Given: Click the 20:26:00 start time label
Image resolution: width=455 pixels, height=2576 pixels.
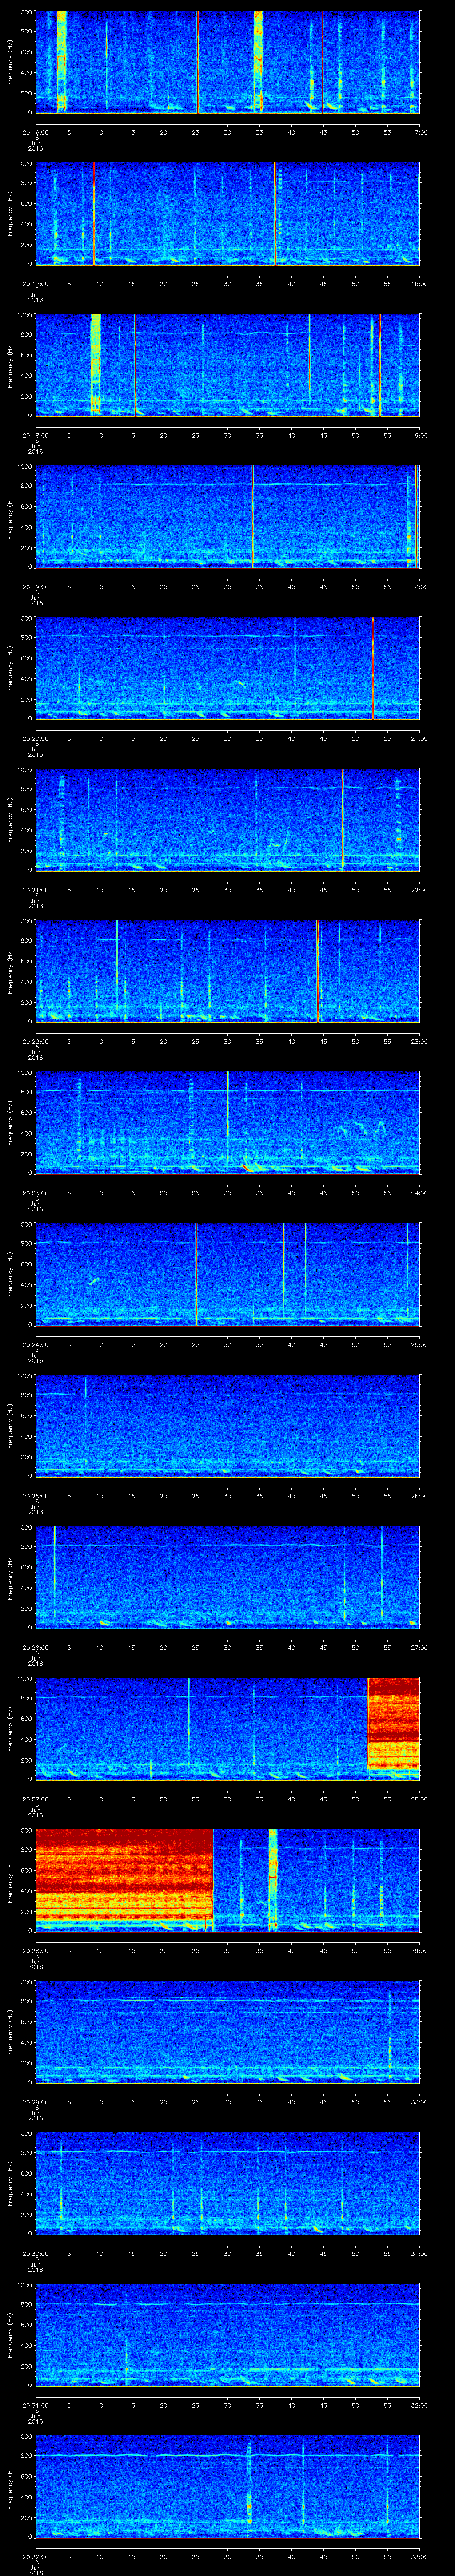Looking at the screenshot, I should 36,1648.
